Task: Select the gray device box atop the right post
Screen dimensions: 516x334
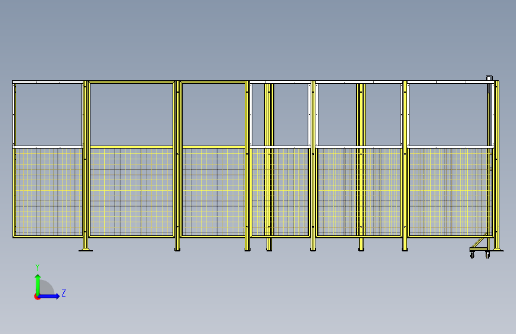Action: point(489,78)
